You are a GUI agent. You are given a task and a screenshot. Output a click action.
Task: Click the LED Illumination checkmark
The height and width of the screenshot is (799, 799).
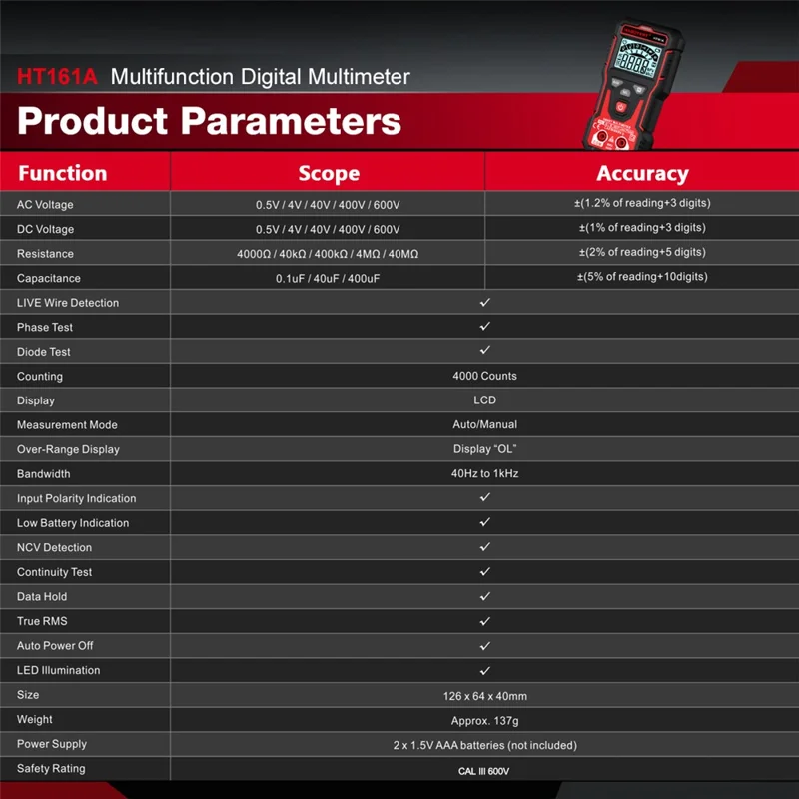click(x=484, y=670)
